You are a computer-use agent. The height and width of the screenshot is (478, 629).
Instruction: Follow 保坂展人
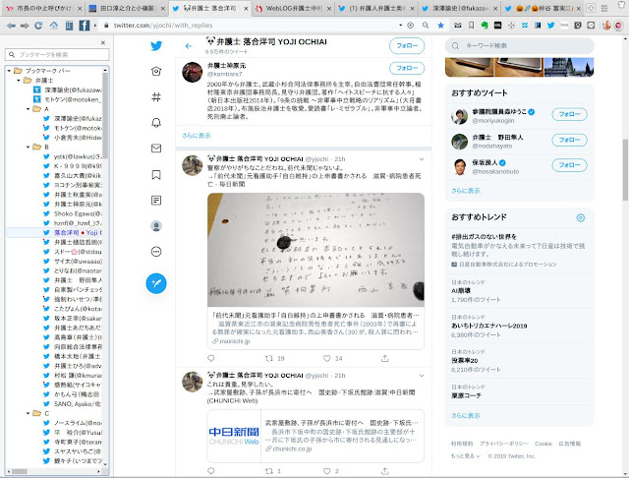(570, 165)
